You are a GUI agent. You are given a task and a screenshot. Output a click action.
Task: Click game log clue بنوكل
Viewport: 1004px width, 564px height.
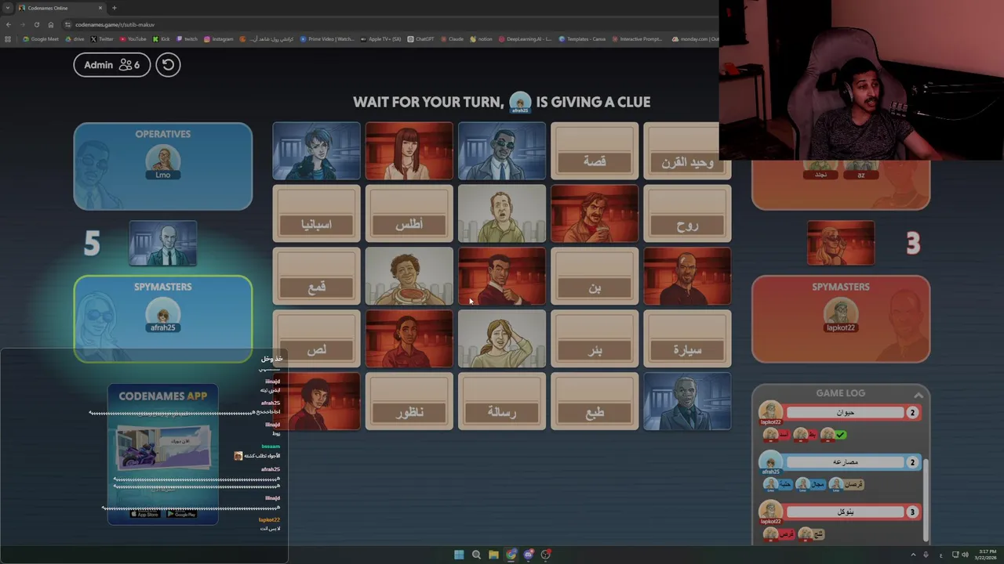(x=845, y=512)
